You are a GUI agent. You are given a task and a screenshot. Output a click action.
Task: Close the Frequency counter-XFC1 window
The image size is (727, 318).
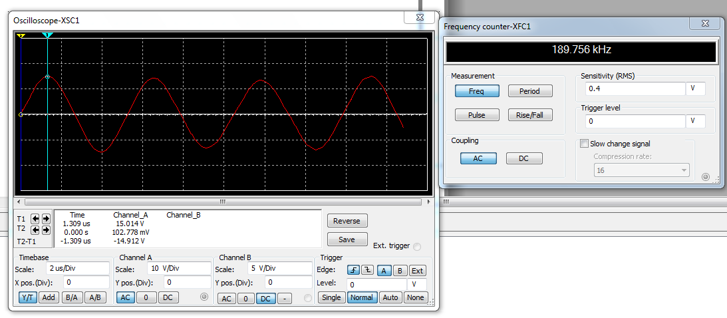tap(705, 23)
